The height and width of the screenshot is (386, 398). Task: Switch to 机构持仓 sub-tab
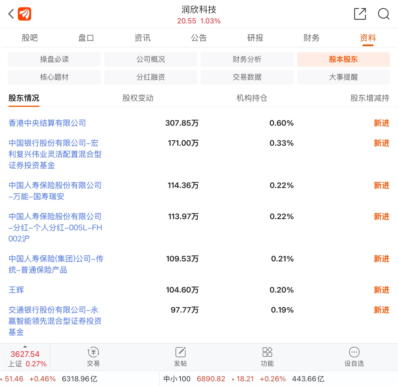point(252,98)
